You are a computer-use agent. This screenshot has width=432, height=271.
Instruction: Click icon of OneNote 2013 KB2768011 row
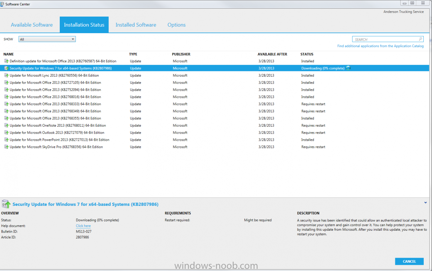[x=6, y=126]
